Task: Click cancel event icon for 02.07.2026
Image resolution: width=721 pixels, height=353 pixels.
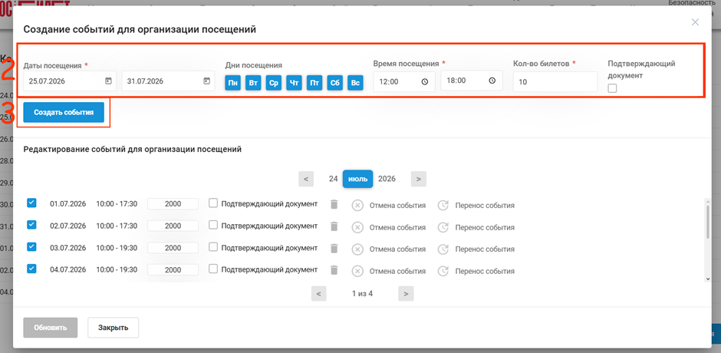Action: 357,227
